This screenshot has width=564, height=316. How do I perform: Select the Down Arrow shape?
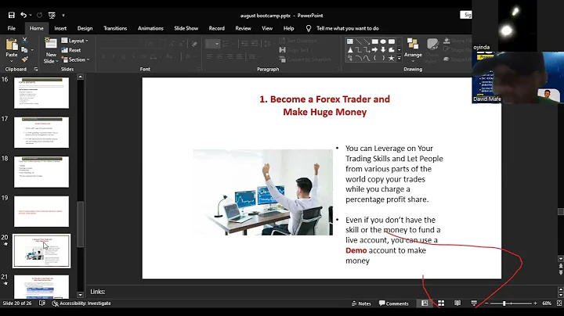[x=383, y=49]
